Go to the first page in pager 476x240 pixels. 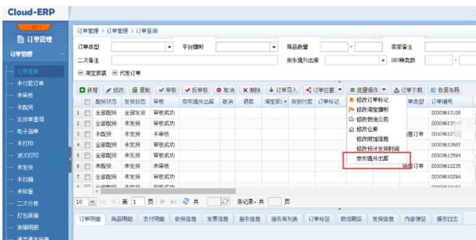[x=102, y=202]
